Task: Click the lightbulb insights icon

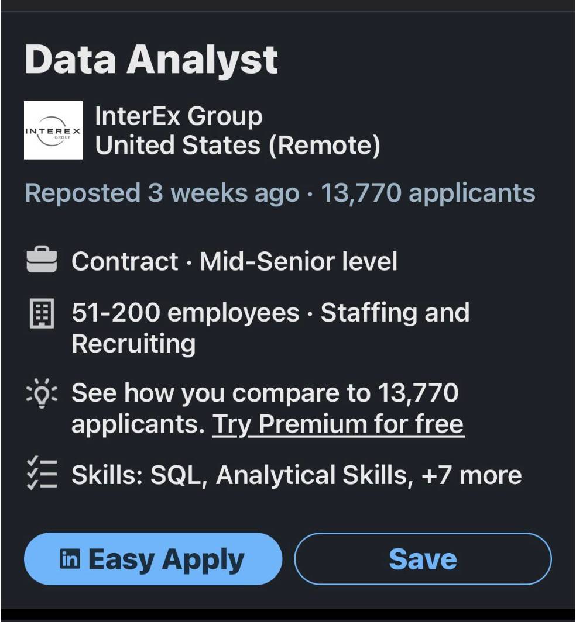Action: (42, 393)
